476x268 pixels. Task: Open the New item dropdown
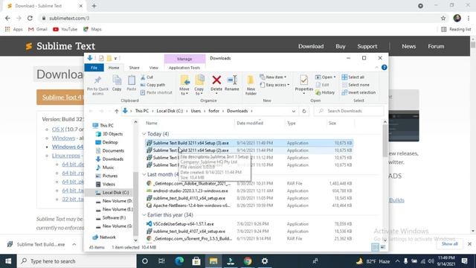(273, 77)
